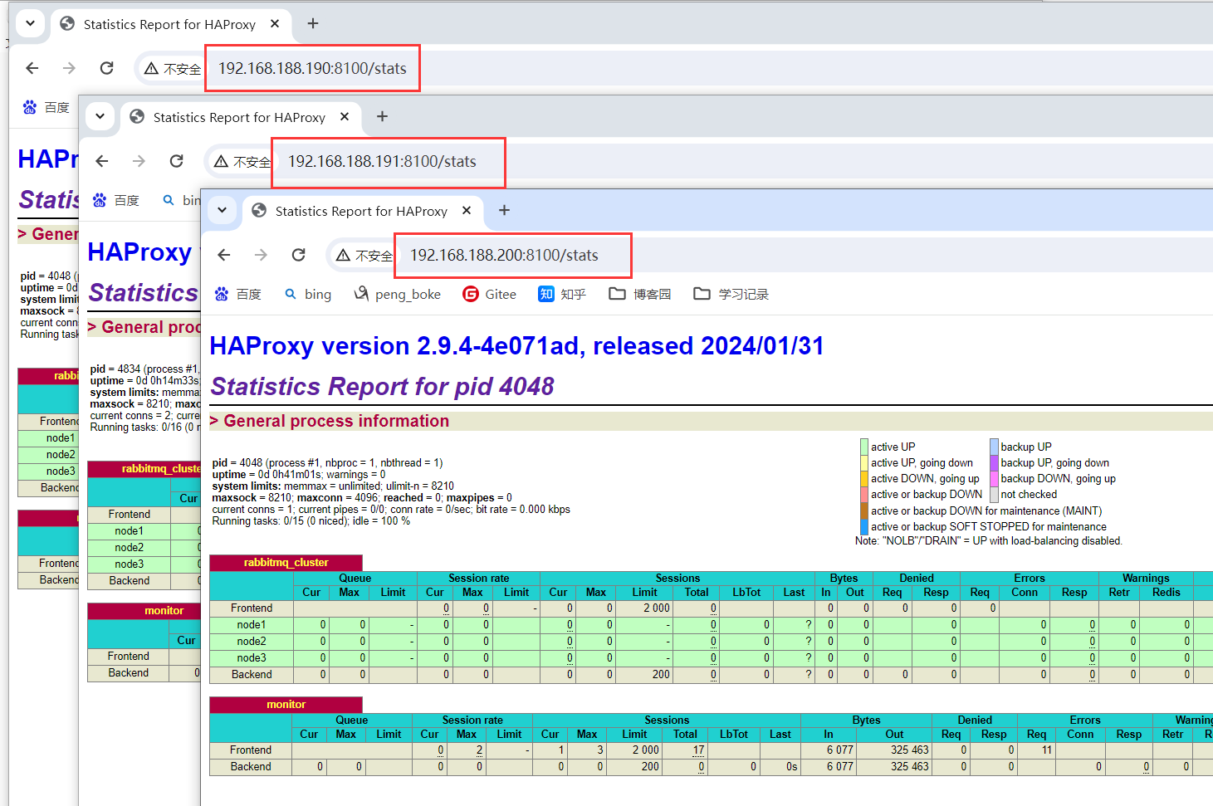Click General process information section heading
Screen dimensions: 1213x806
336,421
